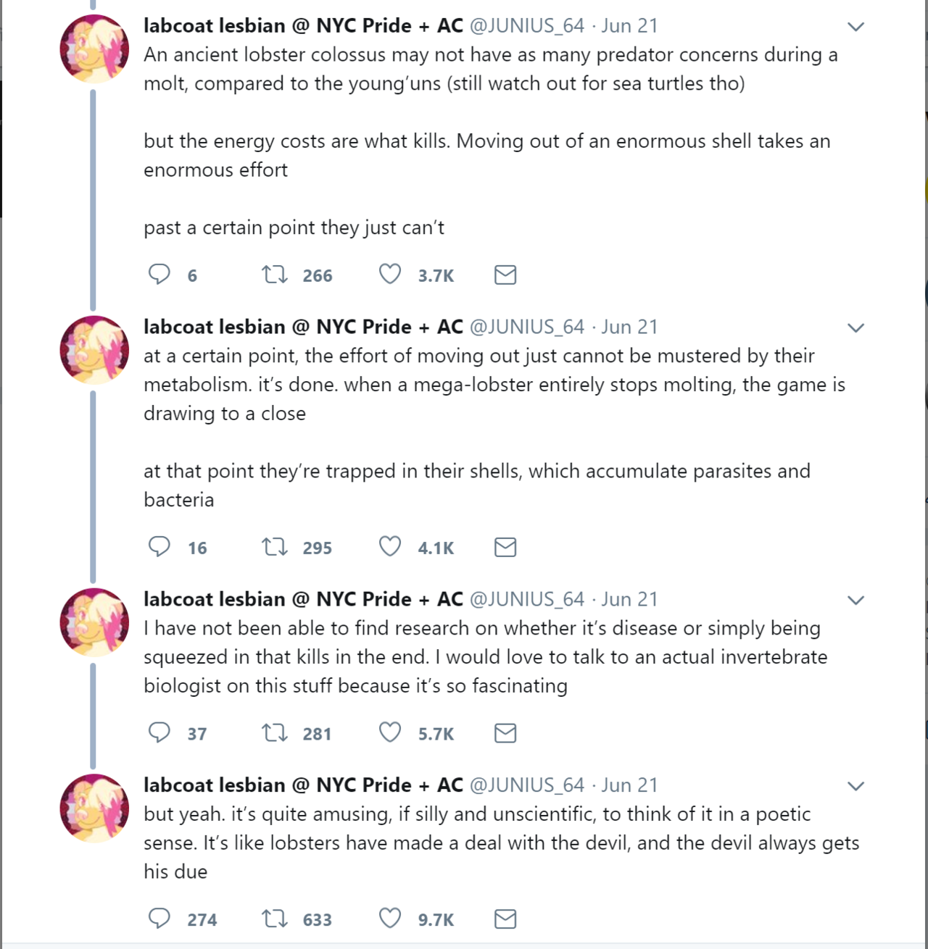Retweet the tweet with 295 retweets
Image resolution: width=928 pixels, height=949 pixels.
pyautogui.click(x=275, y=547)
